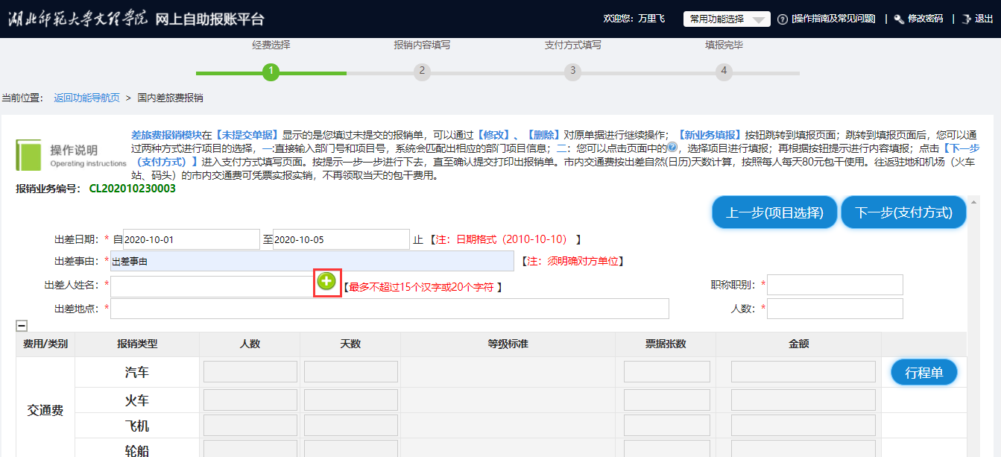1001x457 pixels.
Task: Click the green book 操作说明 icon
Action: click(28, 154)
